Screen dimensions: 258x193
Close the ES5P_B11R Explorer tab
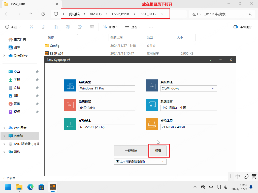click(57, 4)
